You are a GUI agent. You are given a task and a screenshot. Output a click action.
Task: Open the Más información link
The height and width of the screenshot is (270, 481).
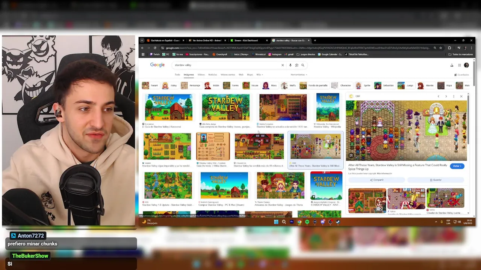click(x=384, y=174)
